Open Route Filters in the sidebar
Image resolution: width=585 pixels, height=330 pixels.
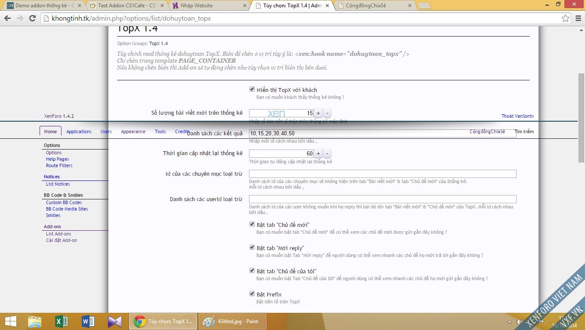(59, 165)
